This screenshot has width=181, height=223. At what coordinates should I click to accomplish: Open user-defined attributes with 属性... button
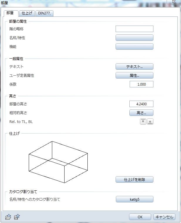134,75
